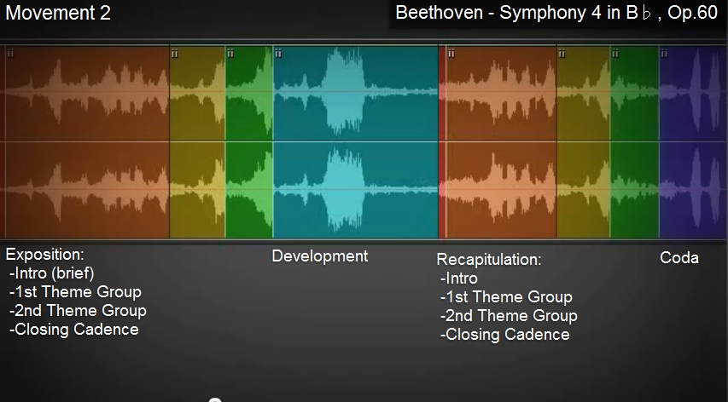728x402 pixels.
Task: Select the yellow waveform region in the Recapitulation
Action: click(584, 141)
